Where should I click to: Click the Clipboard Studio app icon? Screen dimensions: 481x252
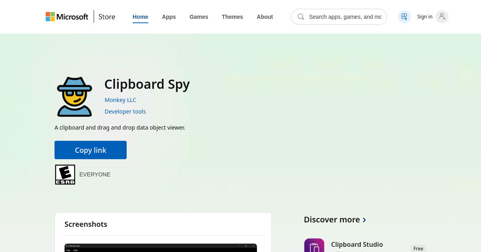click(314, 245)
